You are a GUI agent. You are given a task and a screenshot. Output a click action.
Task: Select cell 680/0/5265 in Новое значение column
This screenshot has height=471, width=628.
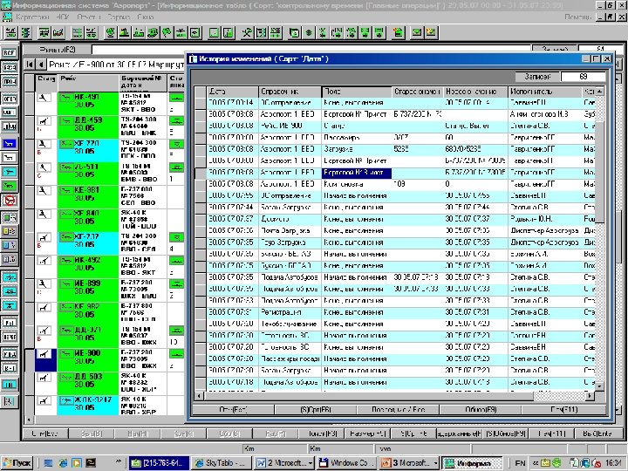pyautogui.click(x=476, y=149)
